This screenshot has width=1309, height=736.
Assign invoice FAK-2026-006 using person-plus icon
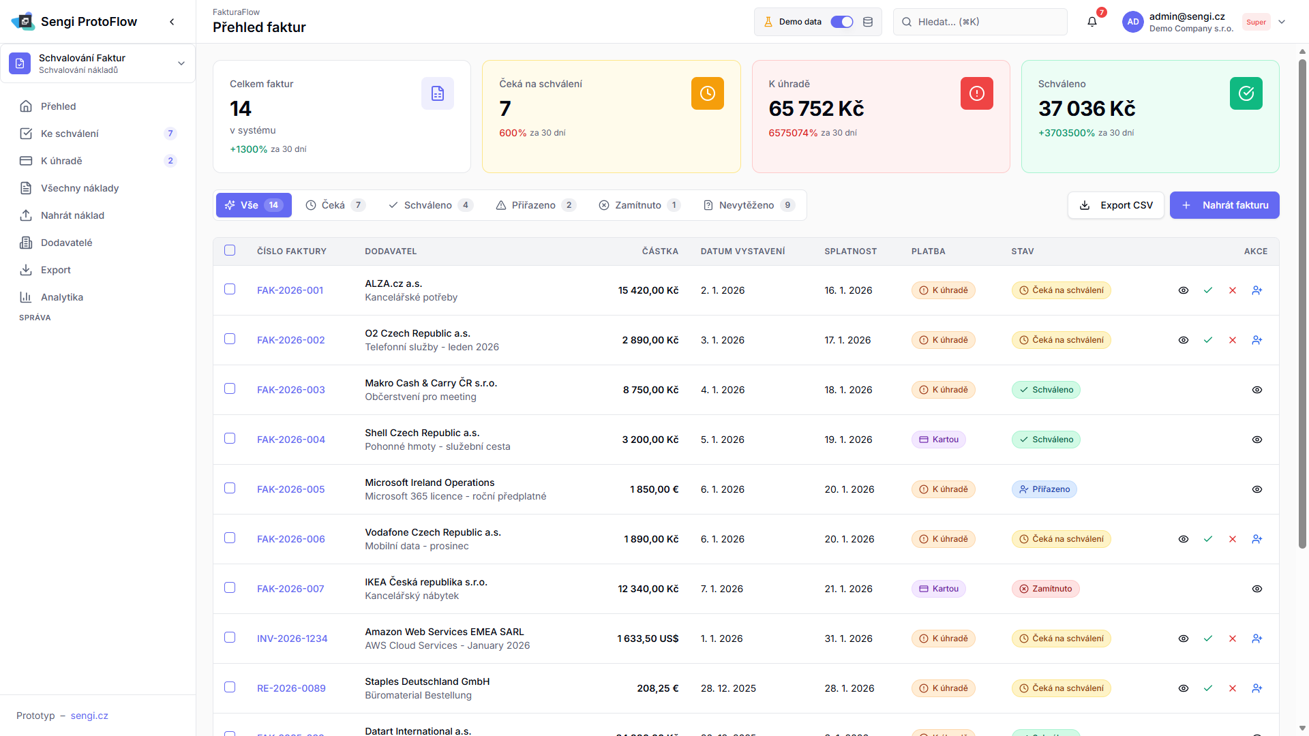(1257, 539)
